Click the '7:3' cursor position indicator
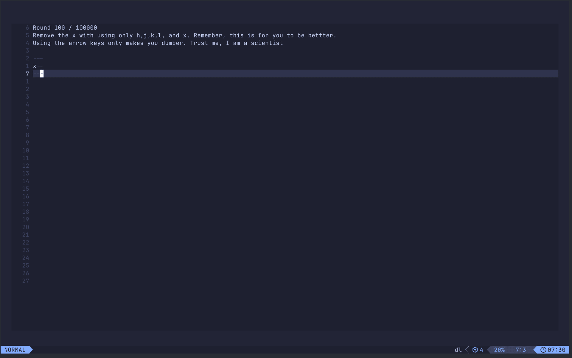Screen dimensions: 572x358 (x=520, y=350)
